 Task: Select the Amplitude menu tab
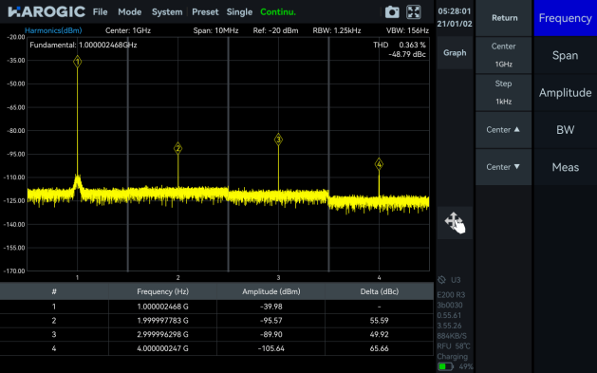point(565,92)
